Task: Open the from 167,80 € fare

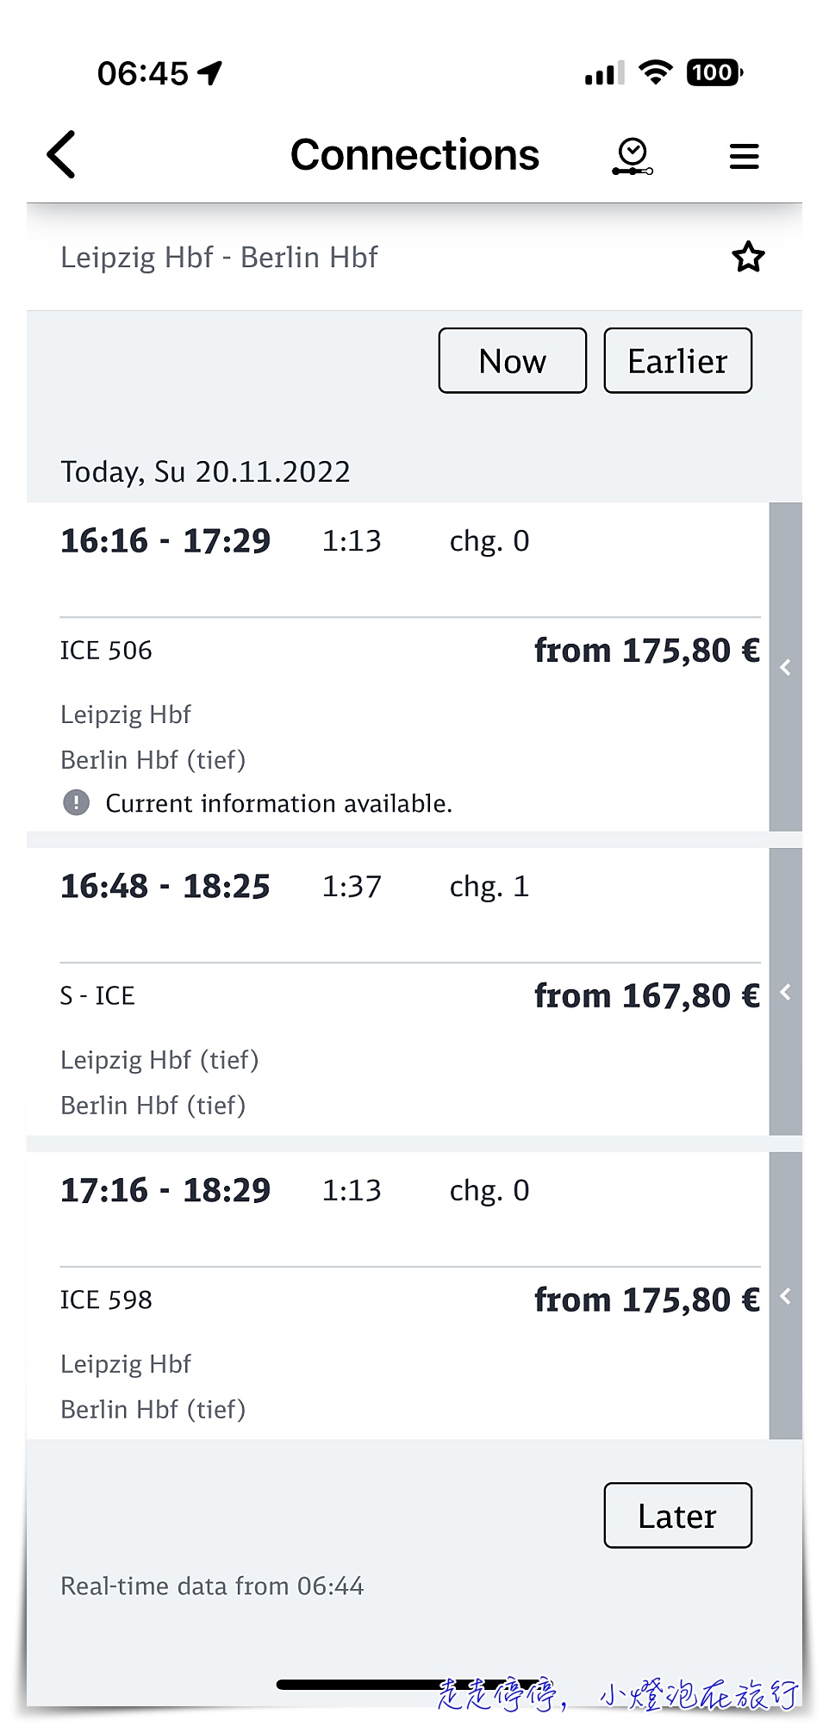Action: 647,996
